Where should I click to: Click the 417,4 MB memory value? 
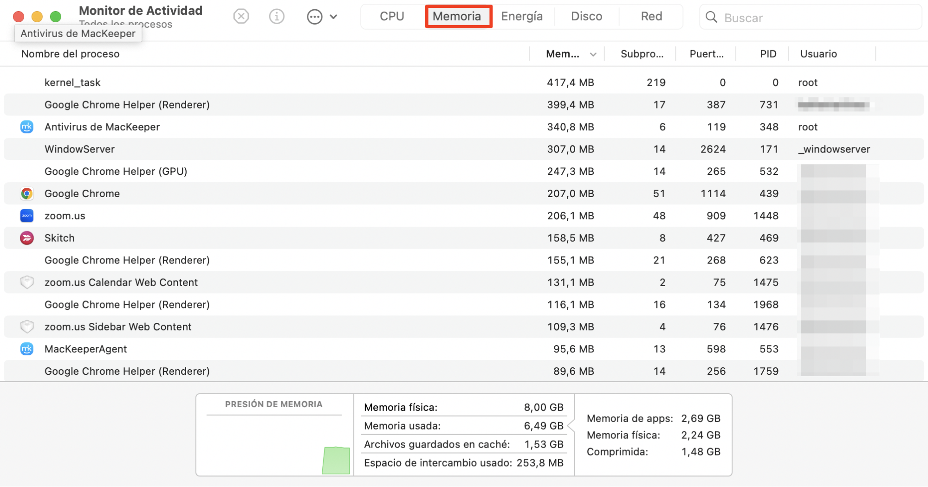[571, 83]
